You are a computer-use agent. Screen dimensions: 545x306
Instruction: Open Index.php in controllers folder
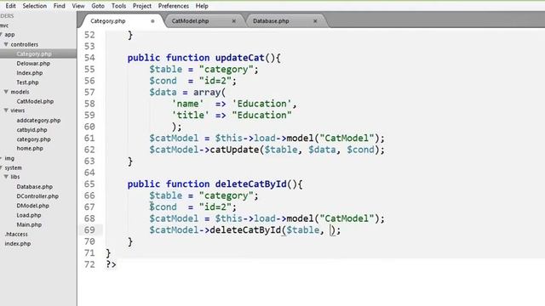[x=30, y=73]
